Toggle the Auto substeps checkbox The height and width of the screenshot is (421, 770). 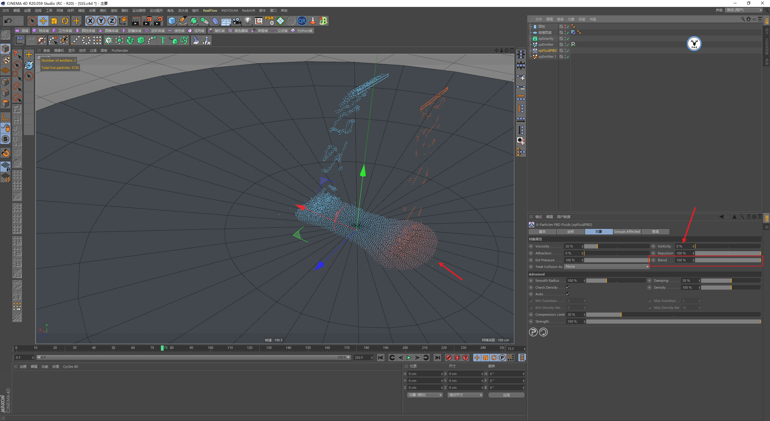(568, 294)
